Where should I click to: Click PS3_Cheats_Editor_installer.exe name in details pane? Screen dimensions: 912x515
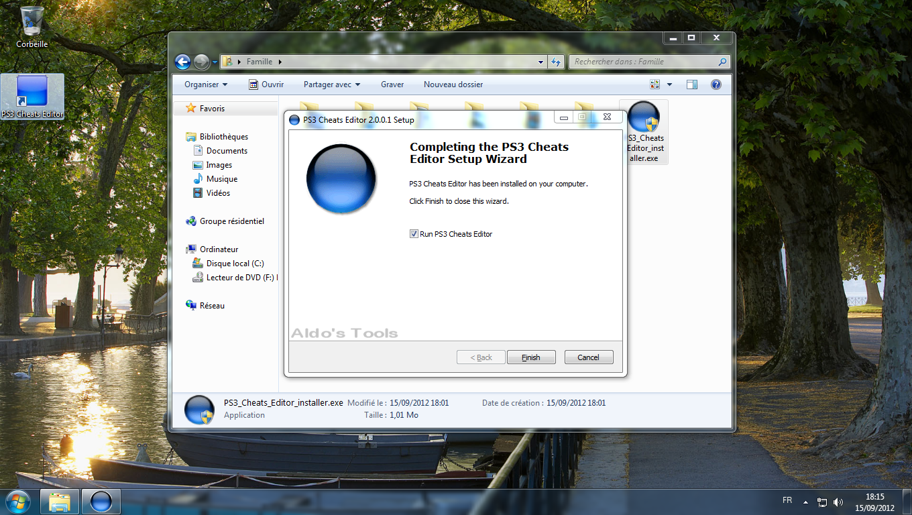(x=284, y=403)
